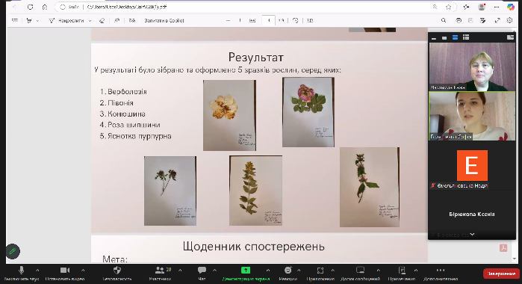Expand draw tool options arrow
The image size is (522, 284).
[x=90, y=21]
